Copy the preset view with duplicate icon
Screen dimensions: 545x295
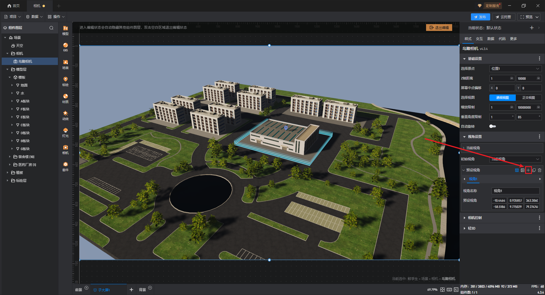534,170
